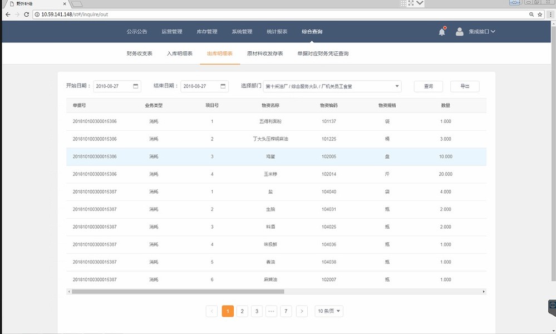
Task: Click the user avatar icon
Action: pos(459,32)
